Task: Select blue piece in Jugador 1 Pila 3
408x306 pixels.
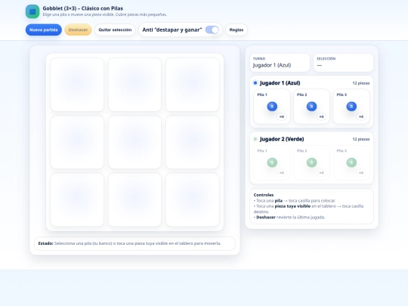Action: pyautogui.click(x=351, y=107)
